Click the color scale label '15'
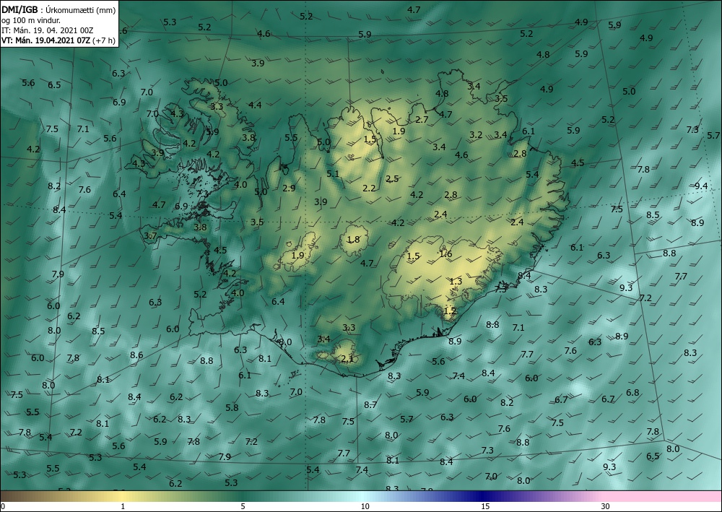The width and height of the screenshot is (722, 512). (x=485, y=506)
